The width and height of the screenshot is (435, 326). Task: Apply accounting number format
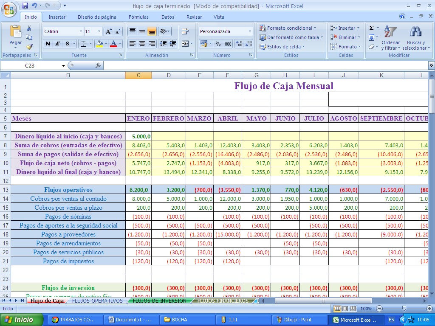[x=204, y=44]
